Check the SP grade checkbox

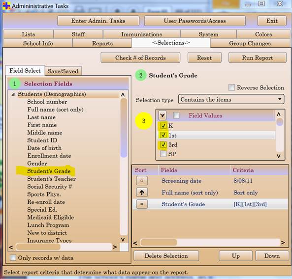[x=163, y=154]
